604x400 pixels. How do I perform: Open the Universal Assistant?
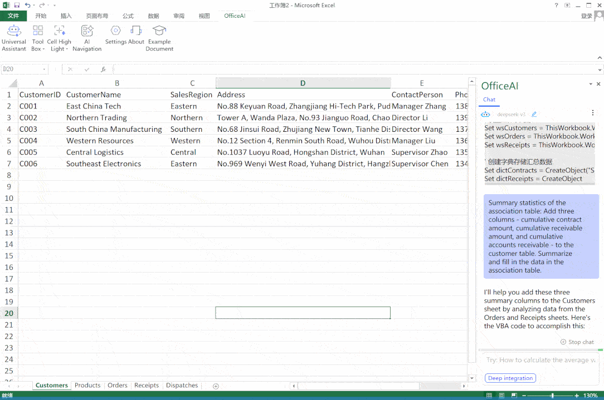pos(13,37)
